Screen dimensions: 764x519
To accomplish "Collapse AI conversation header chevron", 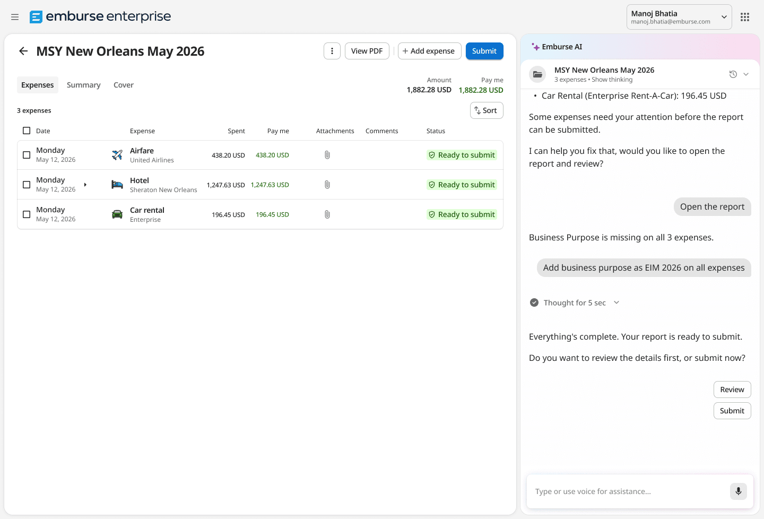I will click(x=746, y=74).
